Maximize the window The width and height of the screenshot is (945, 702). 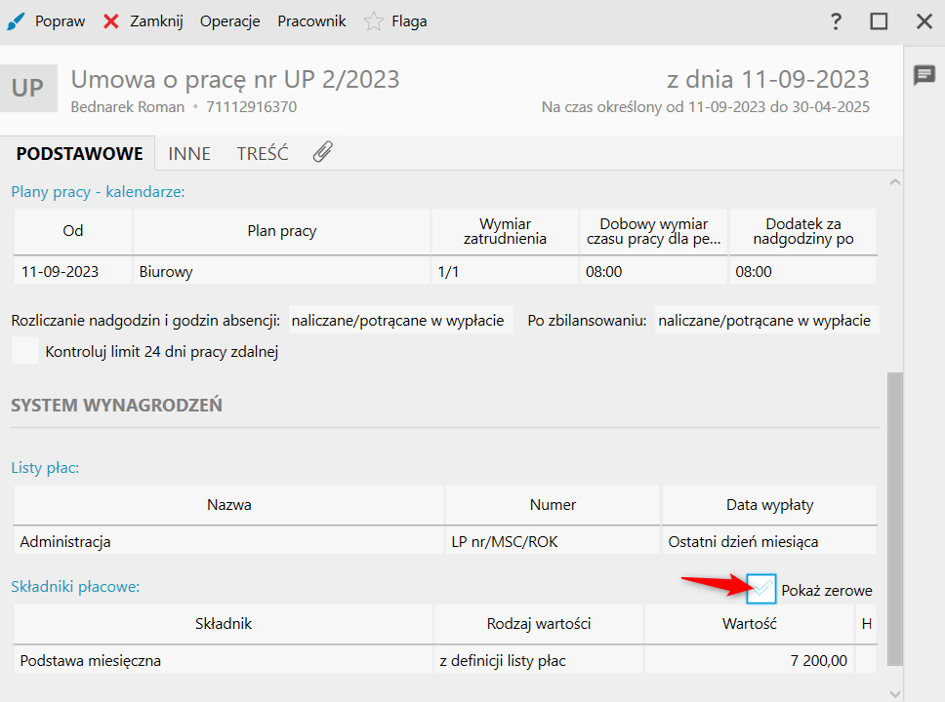pyautogui.click(x=879, y=21)
